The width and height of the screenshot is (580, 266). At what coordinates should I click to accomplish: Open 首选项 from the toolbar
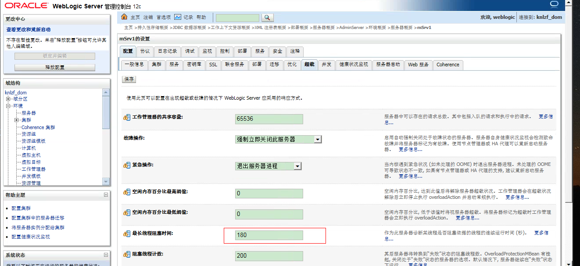click(x=163, y=18)
